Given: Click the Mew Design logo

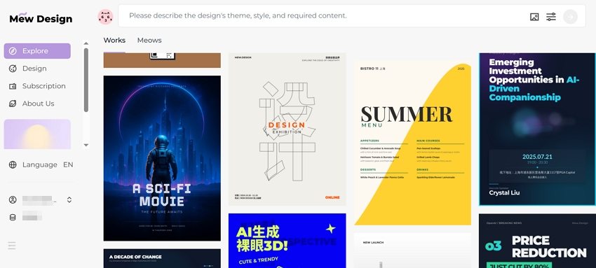Looking at the screenshot, I should coord(41,18).
